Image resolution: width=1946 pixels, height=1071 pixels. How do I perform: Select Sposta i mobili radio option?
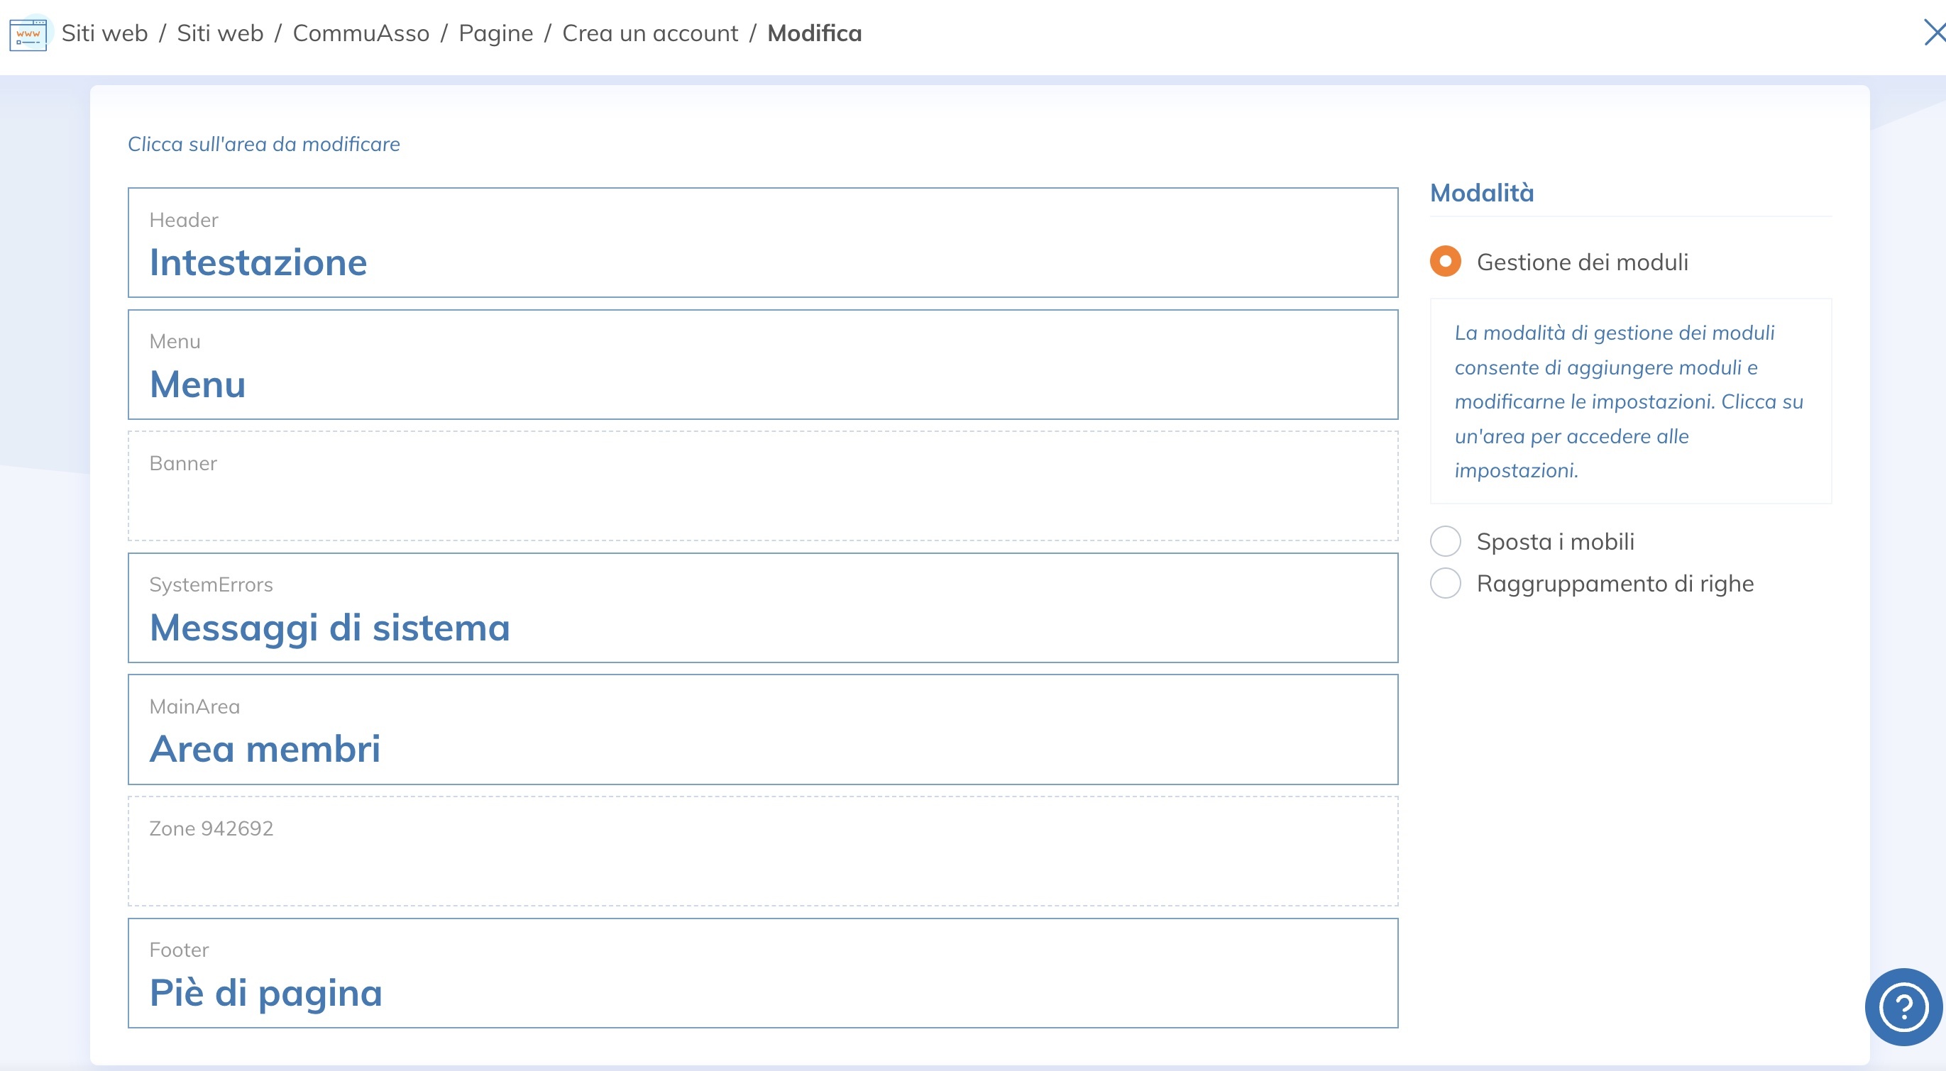pyautogui.click(x=1445, y=541)
